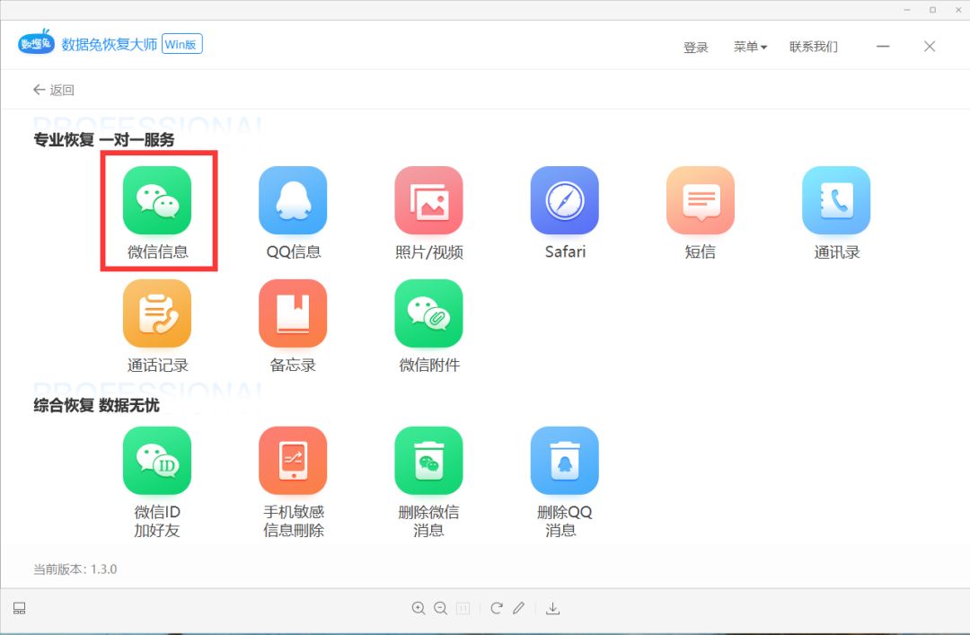The width and height of the screenshot is (970, 635).
Task: Click the 登录 login link
Action: (695, 47)
